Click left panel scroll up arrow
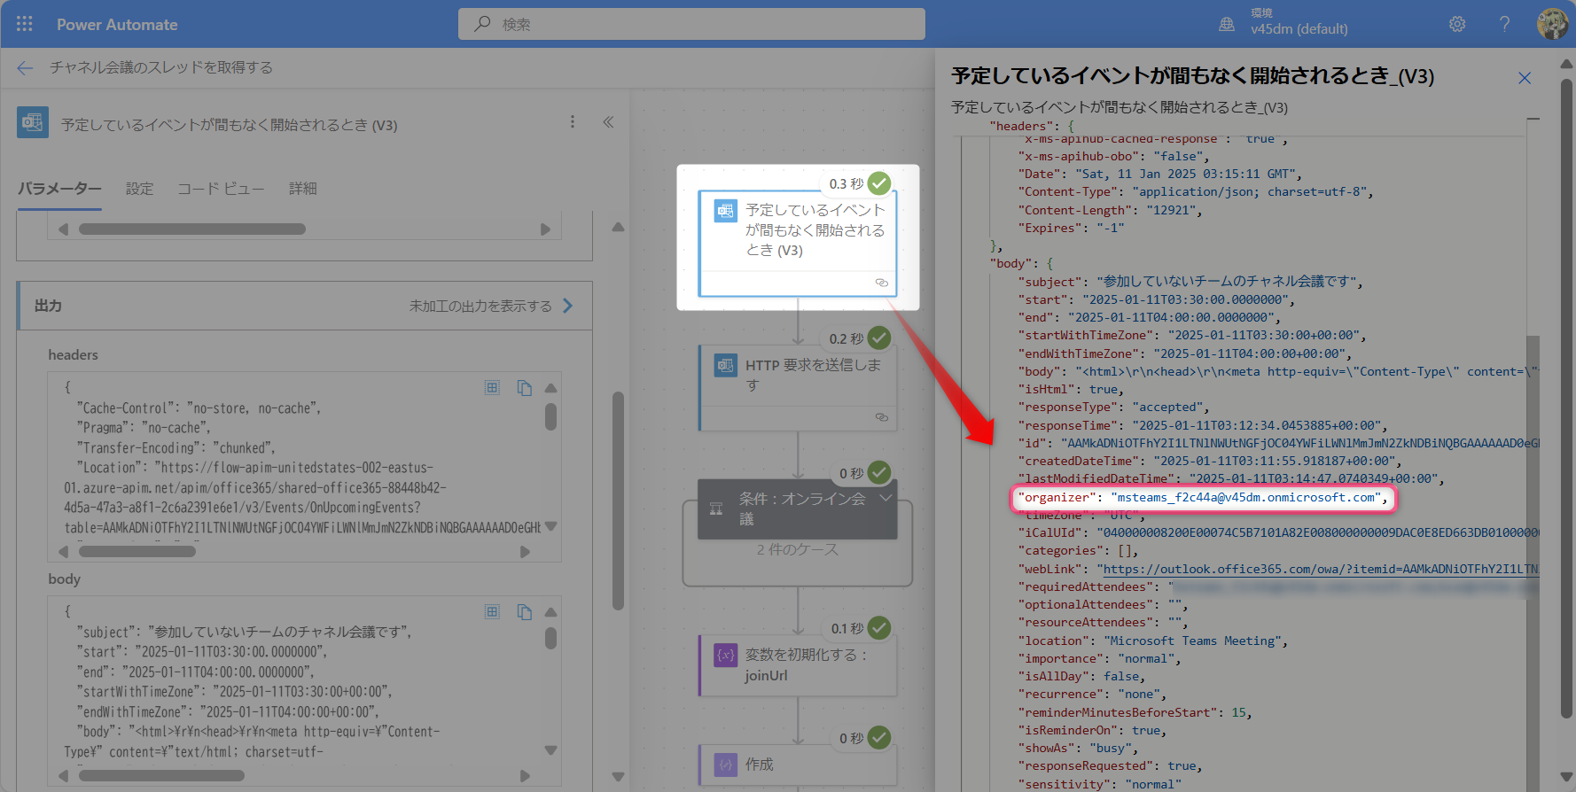Viewport: 1576px width, 792px height. click(x=618, y=228)
